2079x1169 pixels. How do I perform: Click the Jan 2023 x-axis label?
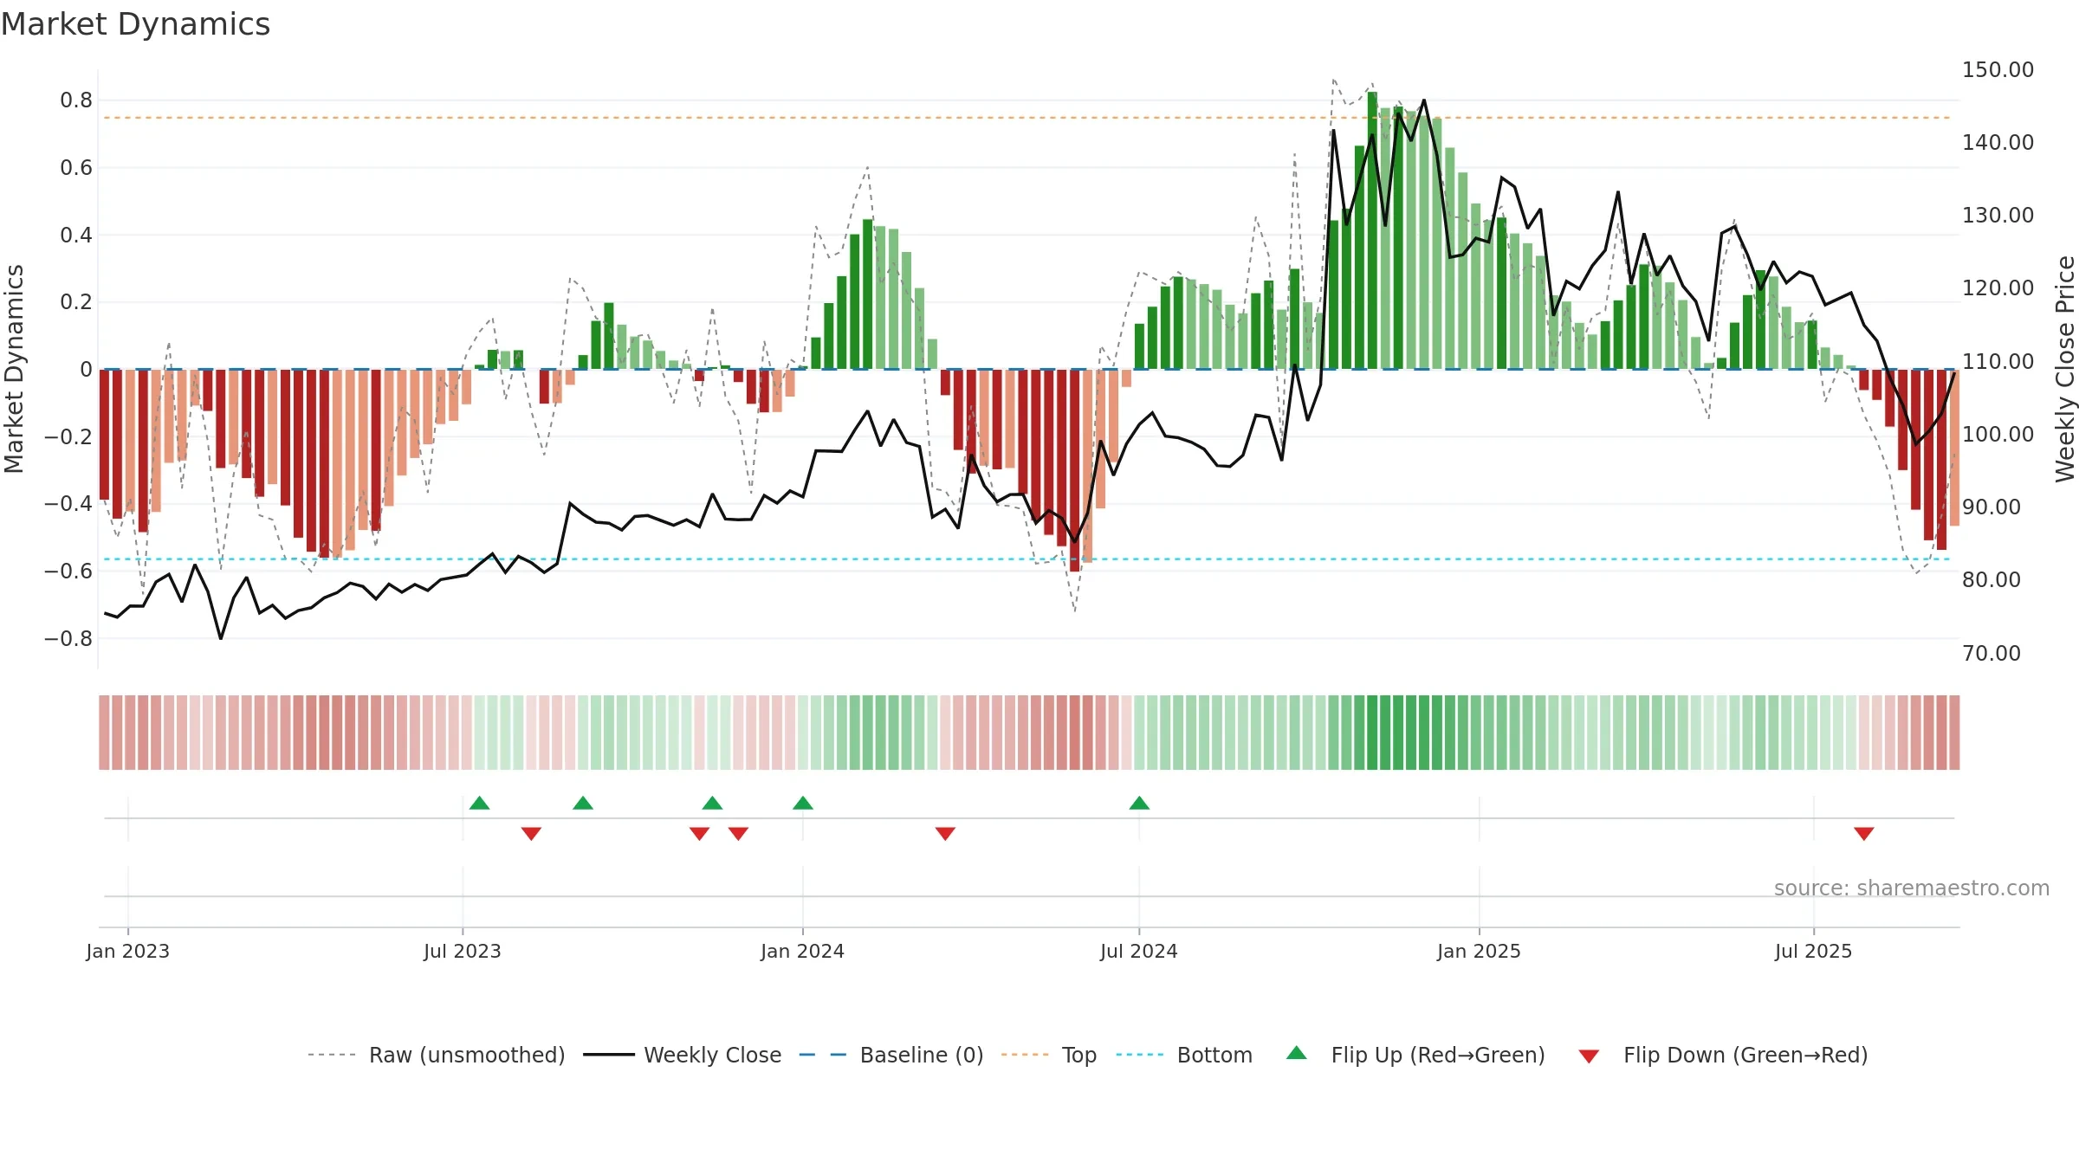point(128,951)
